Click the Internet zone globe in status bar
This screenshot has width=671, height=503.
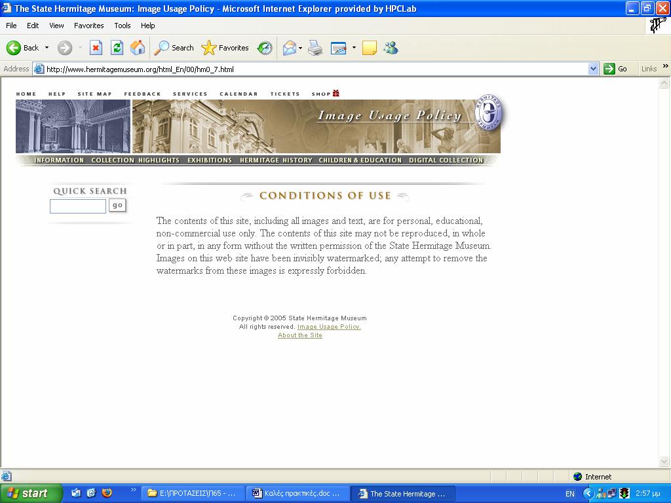578,477
